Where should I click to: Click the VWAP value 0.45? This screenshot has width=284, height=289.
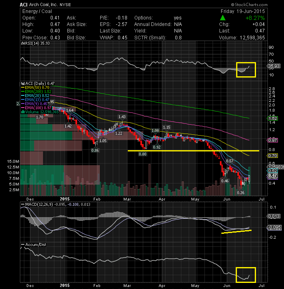click(123, 38)
